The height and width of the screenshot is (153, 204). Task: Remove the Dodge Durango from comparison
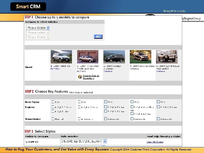(x=108, y=71)
